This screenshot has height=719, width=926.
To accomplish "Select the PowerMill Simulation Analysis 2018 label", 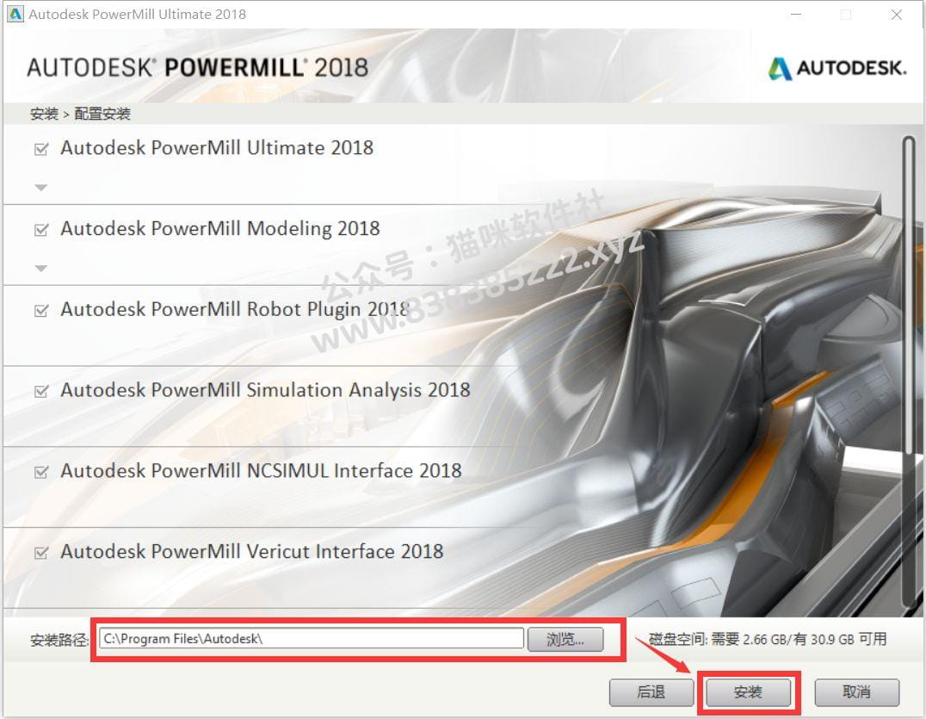I will coord(265,390).
